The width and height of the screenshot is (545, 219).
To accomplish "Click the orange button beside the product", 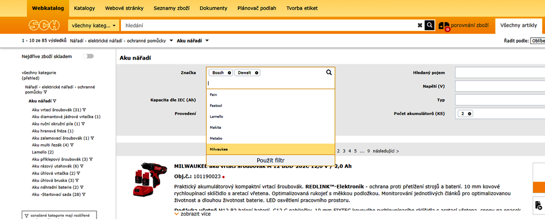I will click(539, 187).
